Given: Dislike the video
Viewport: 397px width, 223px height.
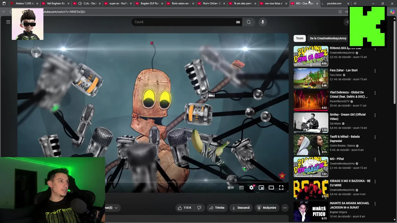Looking at the screenshot, I should click(199, 208).
